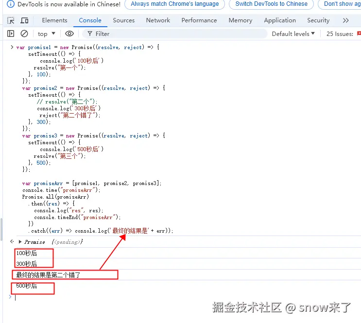Open the Performance tab
The image size is (361, 323).
(x=199, y=20)
